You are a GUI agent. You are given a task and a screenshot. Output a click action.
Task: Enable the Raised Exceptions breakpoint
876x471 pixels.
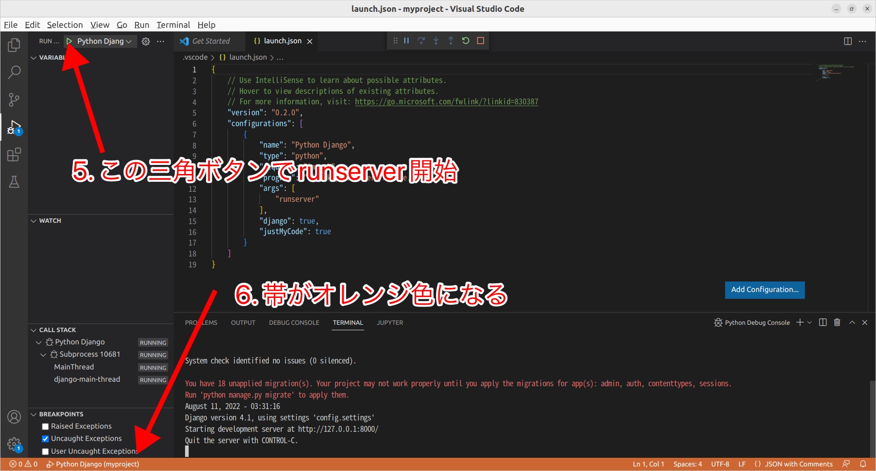tap(45, 426)
